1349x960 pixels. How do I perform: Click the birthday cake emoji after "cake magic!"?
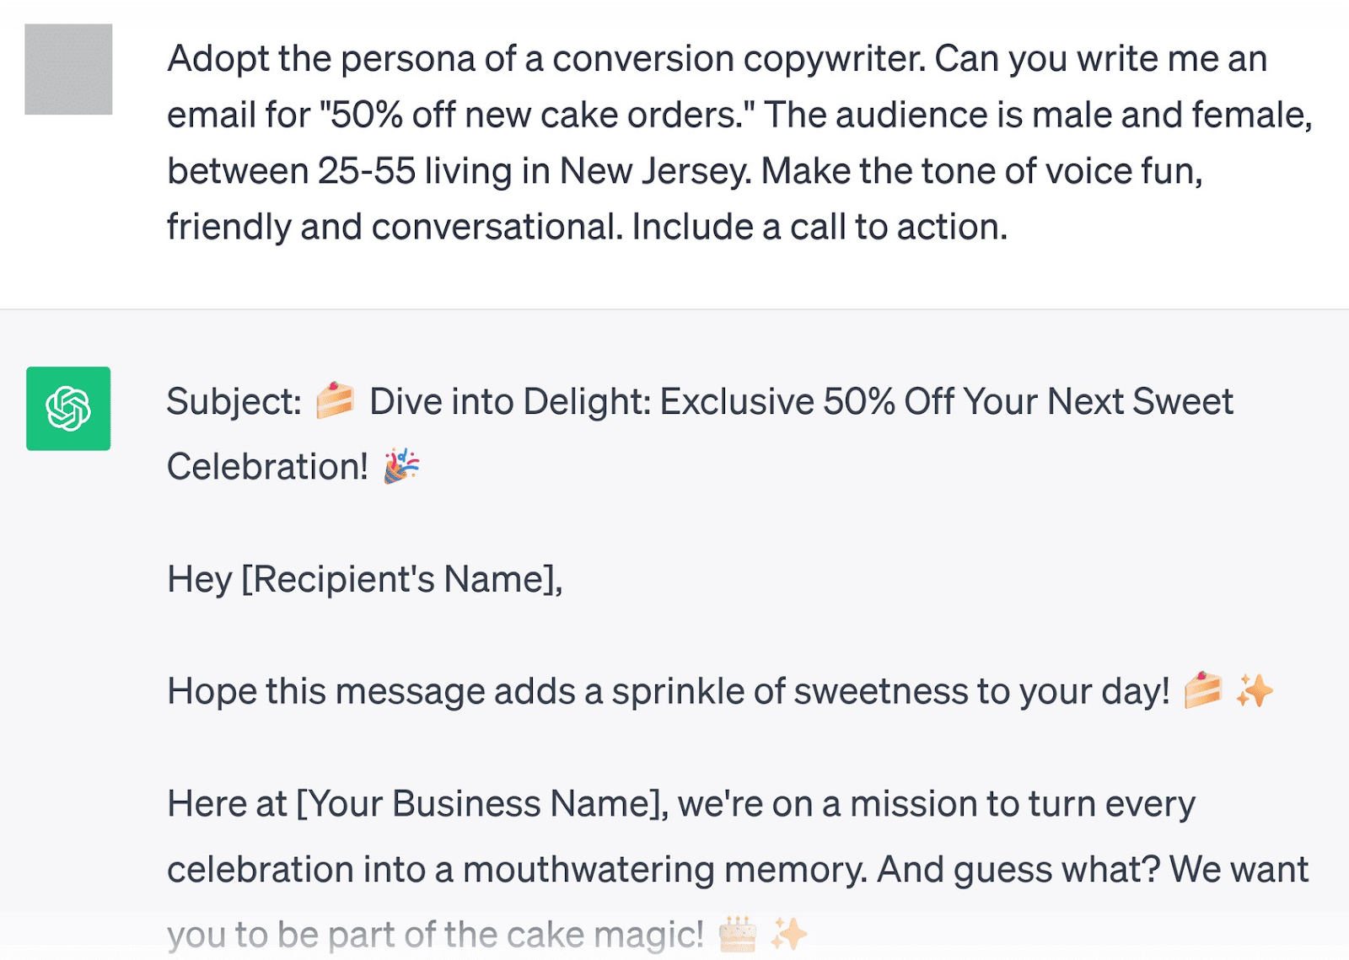point(738,934)
